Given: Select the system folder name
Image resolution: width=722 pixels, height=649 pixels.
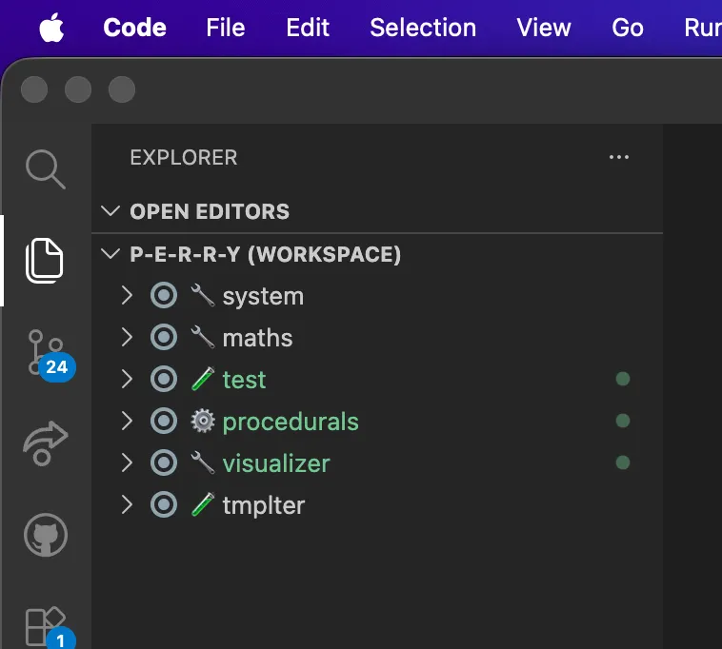Looking at the screenshot, I should (263, 296).
